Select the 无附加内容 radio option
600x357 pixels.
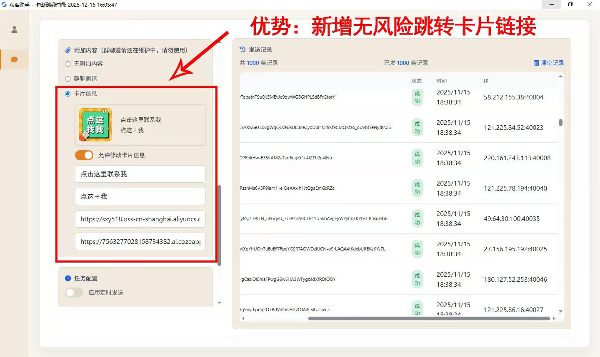[68, 64]
